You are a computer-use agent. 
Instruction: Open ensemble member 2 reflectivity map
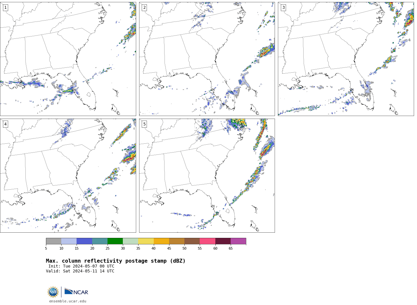coord(207,59)
